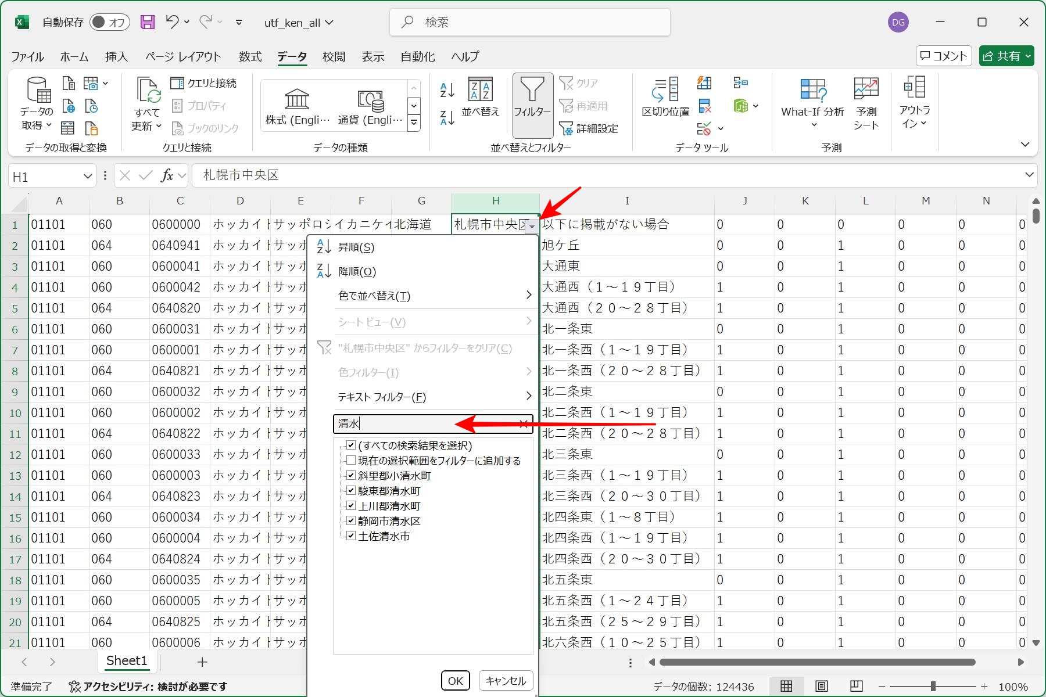Click すべて更新 (Refresh All) icon
The image size is (1046, 697).
tap(147, 105)
